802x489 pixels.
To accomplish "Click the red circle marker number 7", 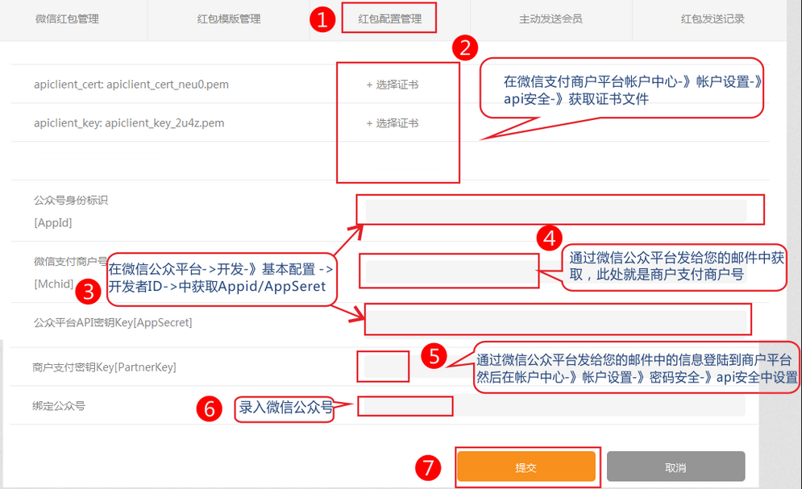I will click(429, 467).
